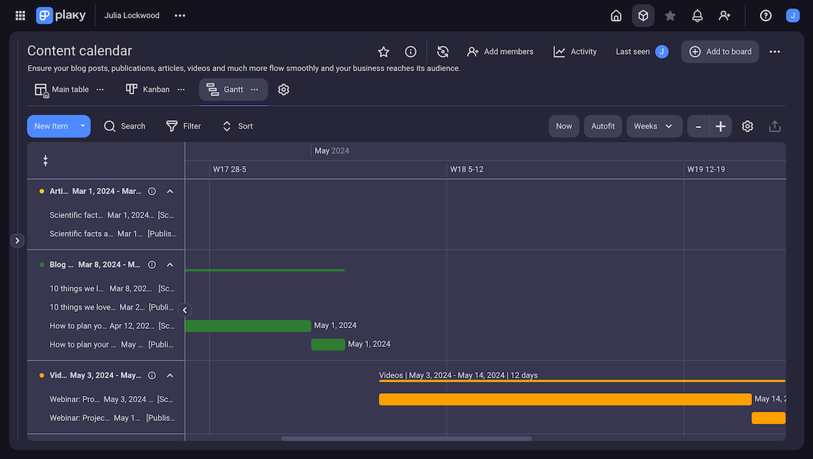813x459 pixels.
Task: Open Gantt chart settings gear in toolbar
Action: [x=747, y=126]
